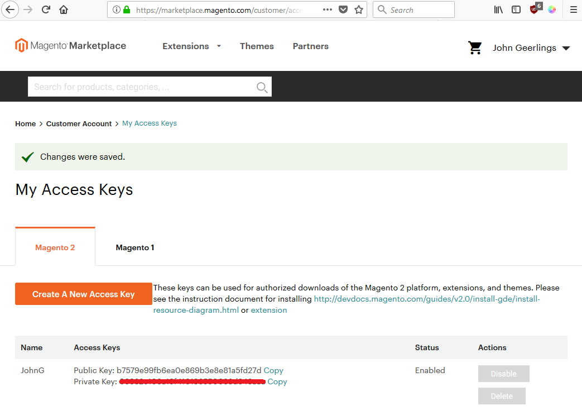Switch to the Magento 1 tab
This screenshot has width=582, height=415.
[135, 247]
